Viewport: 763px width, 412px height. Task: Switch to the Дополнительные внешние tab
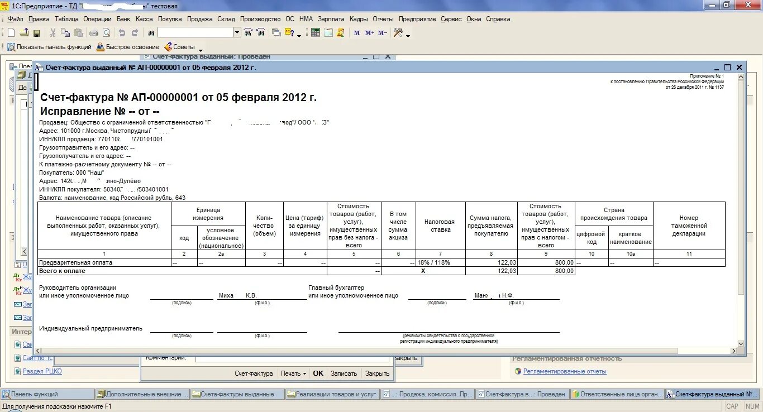click(x=142, y=394)
